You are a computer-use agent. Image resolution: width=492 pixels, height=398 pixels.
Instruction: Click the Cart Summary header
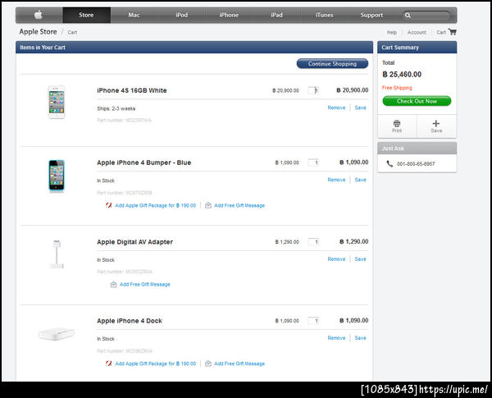point(417,47)
